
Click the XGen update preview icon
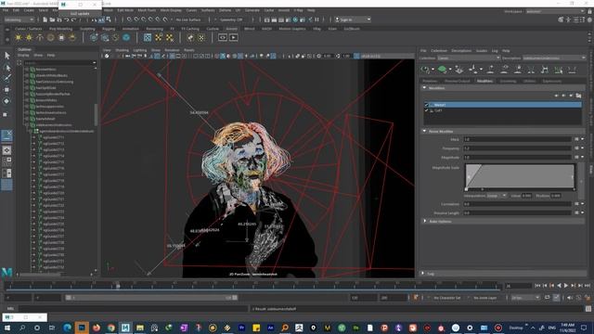tap(425, 70)
